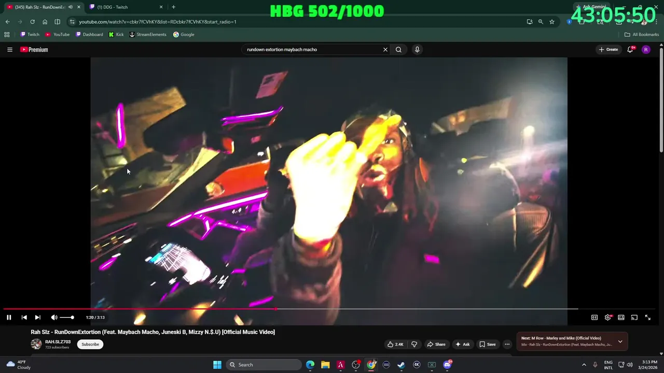664x373 pixels.
Task: Subscribe to RAH.SLZ703
Action: [90, 344]
